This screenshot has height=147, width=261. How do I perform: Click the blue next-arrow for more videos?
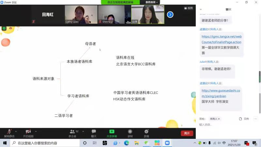pos(170,14)
